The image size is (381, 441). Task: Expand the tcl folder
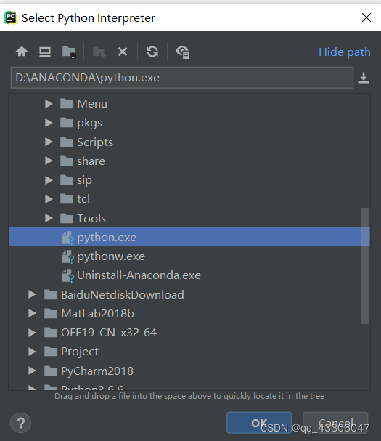point(49,199)
